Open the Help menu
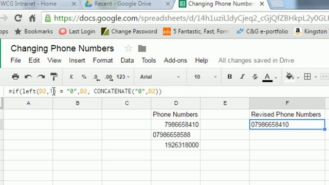 202,61
